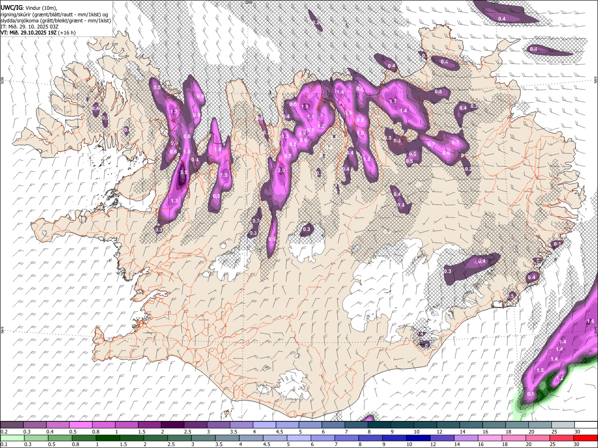598x448 pixels.
Task: Pick bright pink upper swatch between 0.5 and 0.8
Action: (x=80, y=425)
